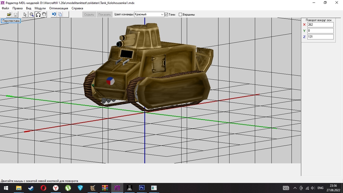Open the Вид menu
Image resolution: width=343 pixels, height=193 pixels.
click(29, 8)
